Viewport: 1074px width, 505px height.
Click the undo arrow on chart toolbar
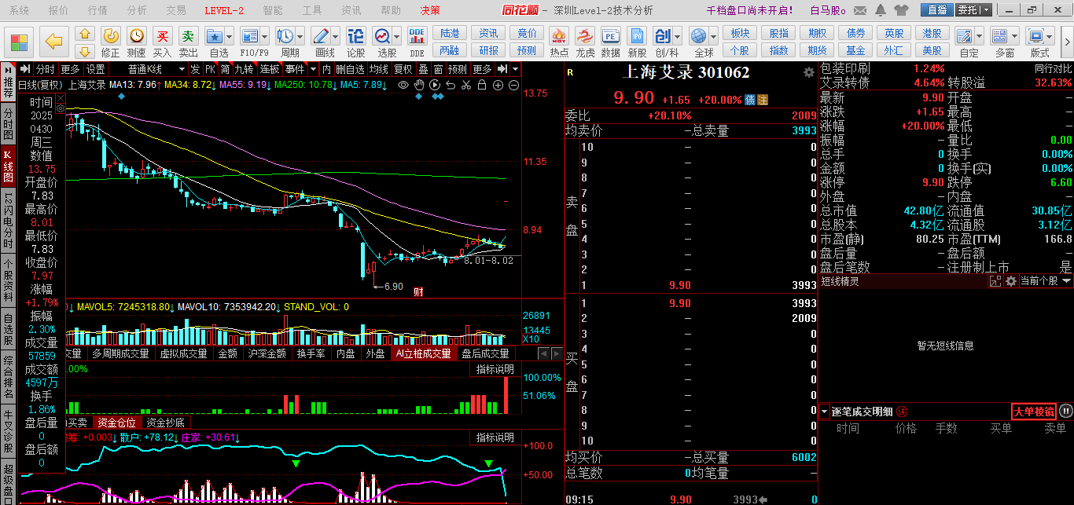point(451,85)
